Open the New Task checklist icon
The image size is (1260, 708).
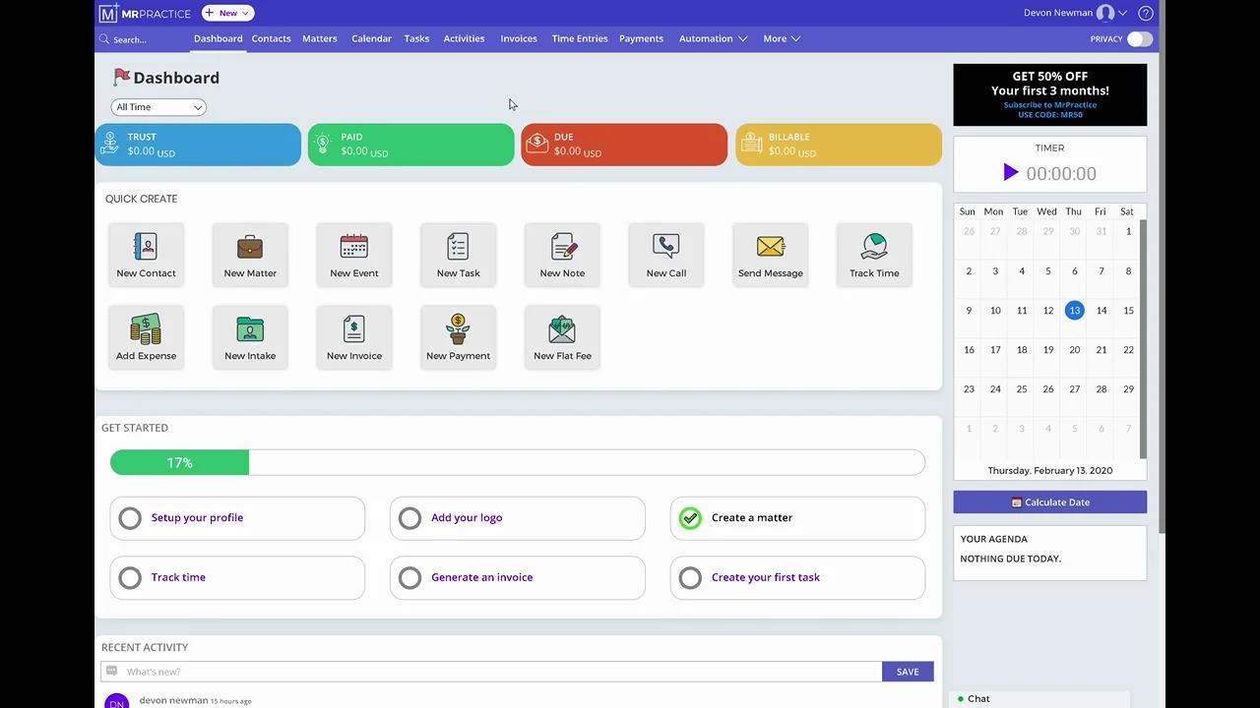click(x=458, y=246)
